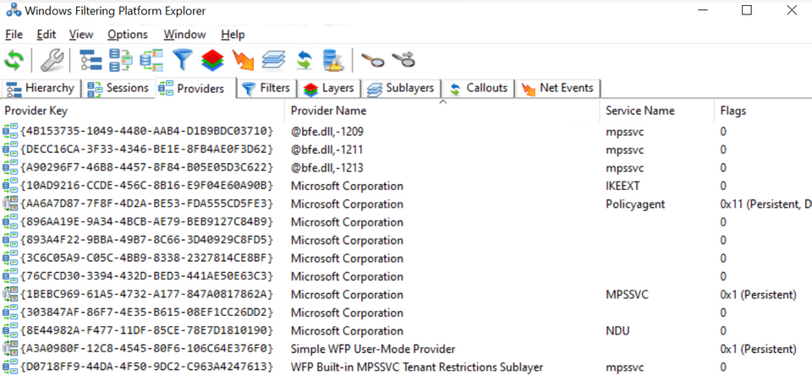Click the colored Layers stack toolbar icon
Viewport: 812px width, 386px height.
[212, 61]
